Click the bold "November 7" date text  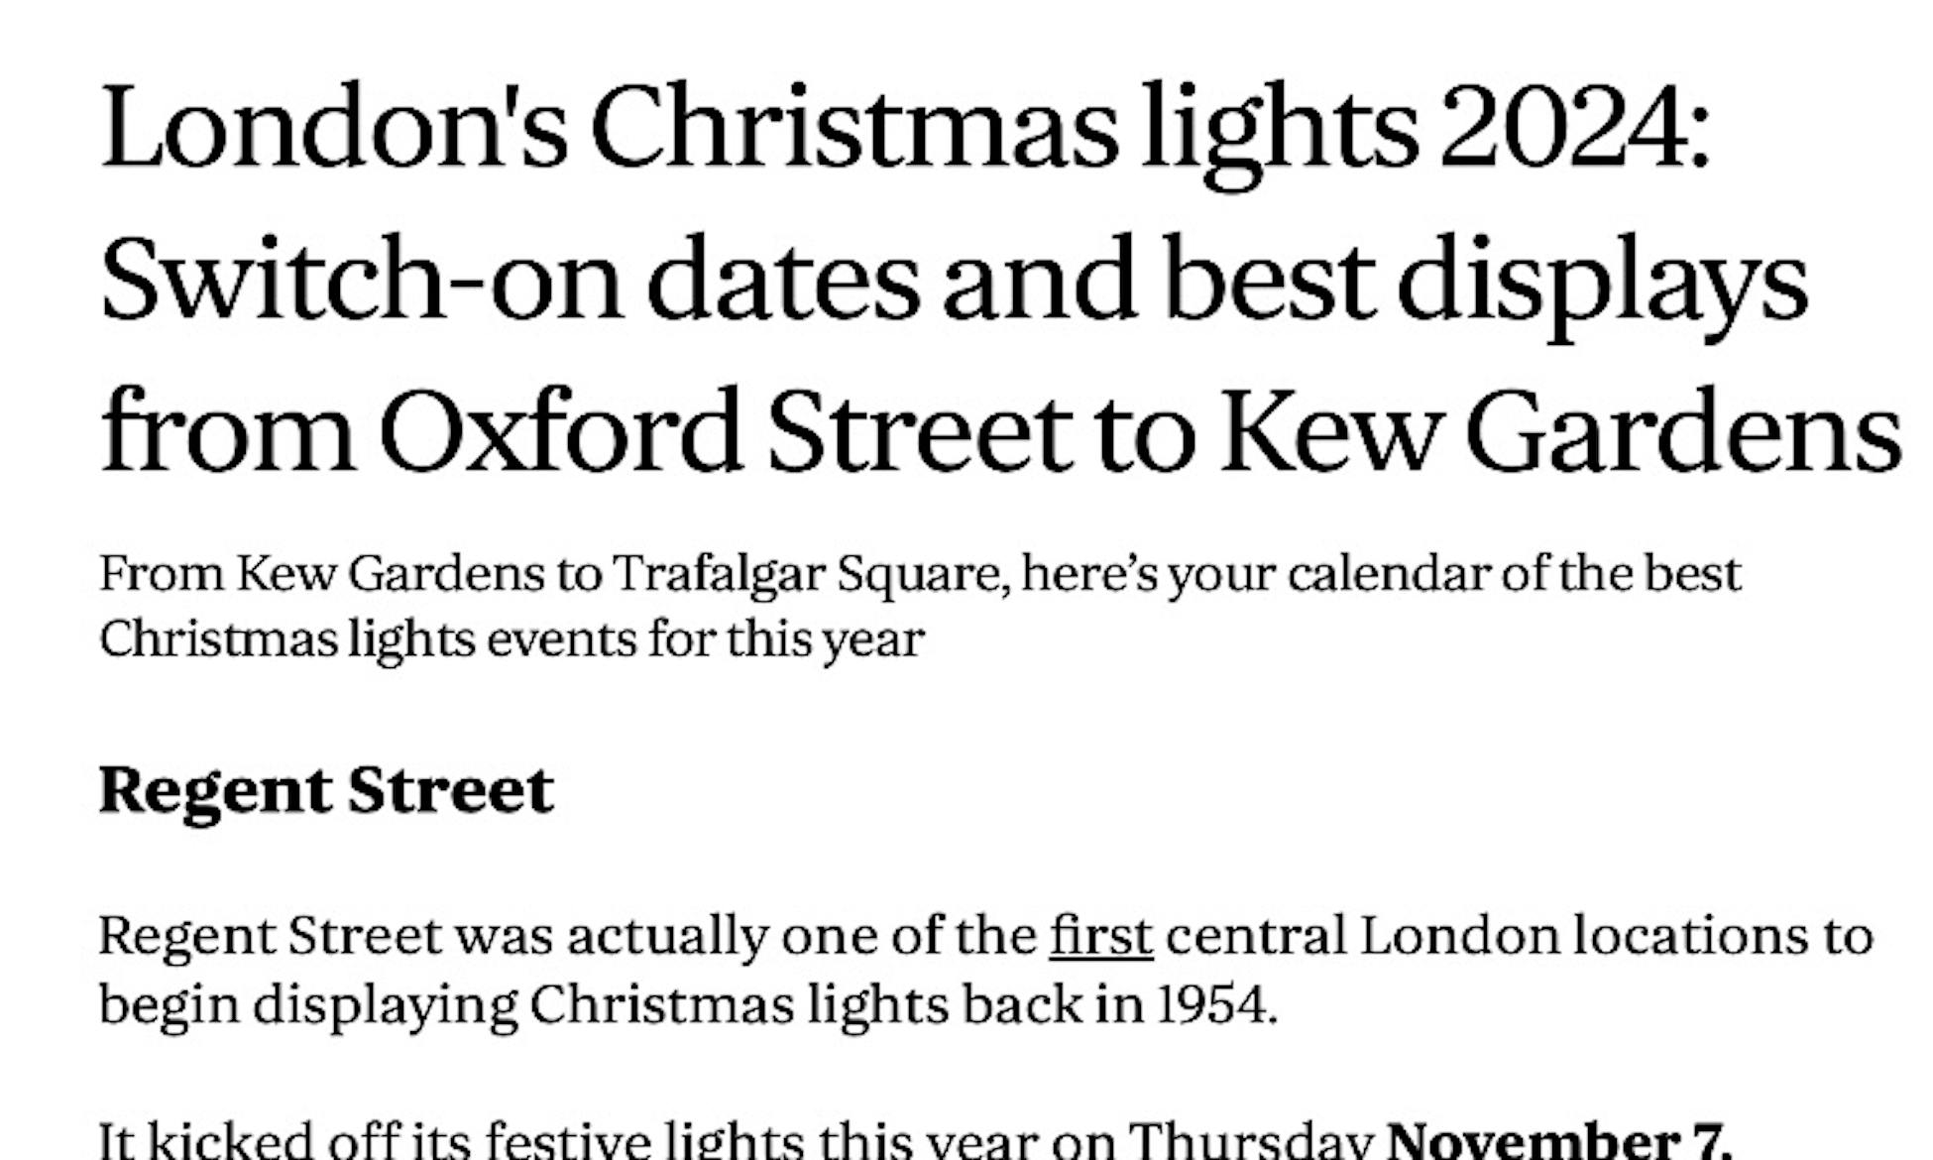pyautogui.click(x=1558, y=1139)
